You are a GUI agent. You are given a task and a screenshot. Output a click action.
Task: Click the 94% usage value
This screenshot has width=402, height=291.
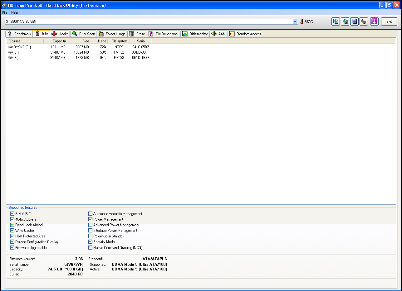(103, 58)
